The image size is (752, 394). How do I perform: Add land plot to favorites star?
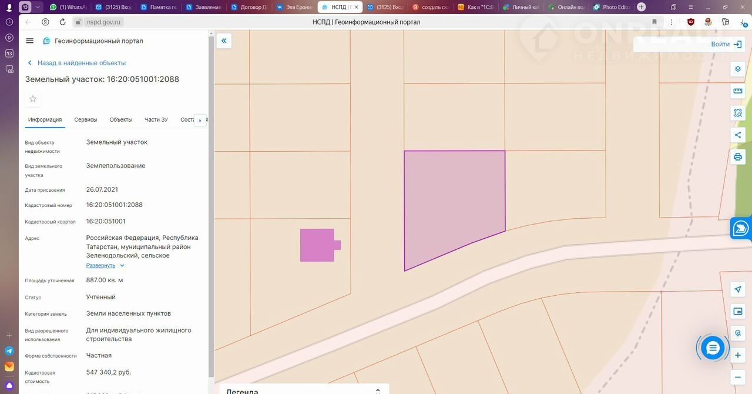[33, 99]
